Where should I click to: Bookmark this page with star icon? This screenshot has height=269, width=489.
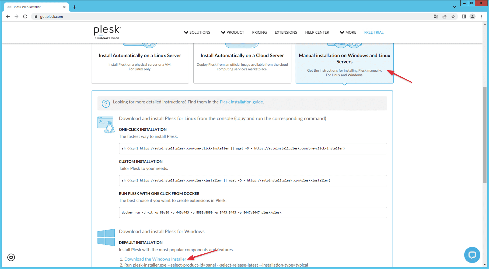tap(453, 17)
